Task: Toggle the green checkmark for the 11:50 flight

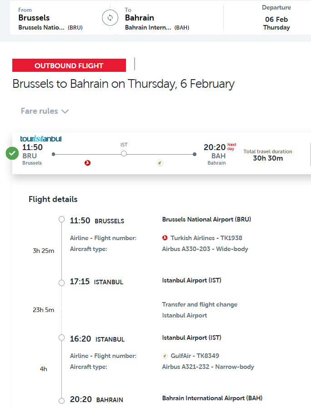Action: point(12,154)
